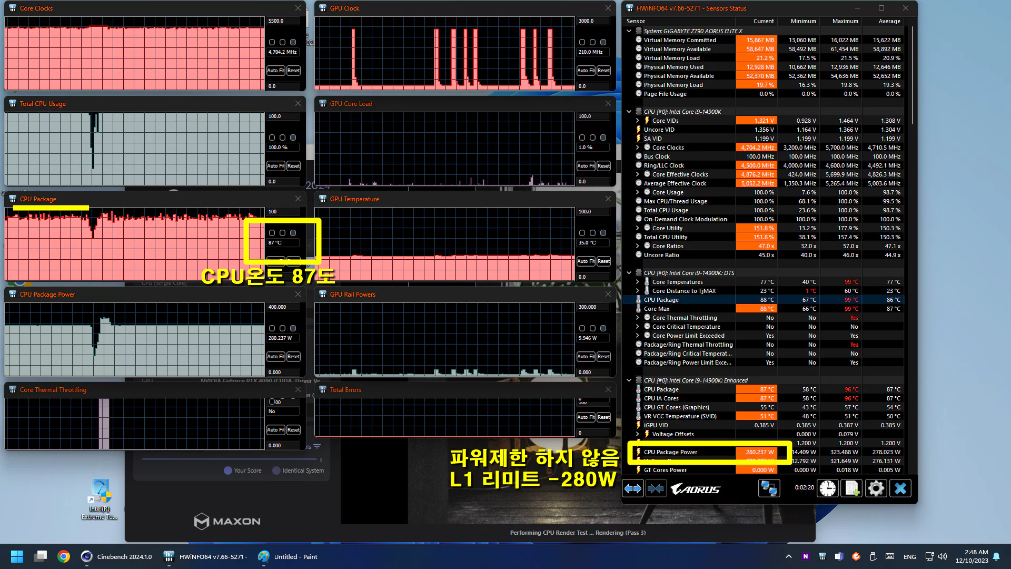
Task: Click the Average column header
Action: point(883,21)
